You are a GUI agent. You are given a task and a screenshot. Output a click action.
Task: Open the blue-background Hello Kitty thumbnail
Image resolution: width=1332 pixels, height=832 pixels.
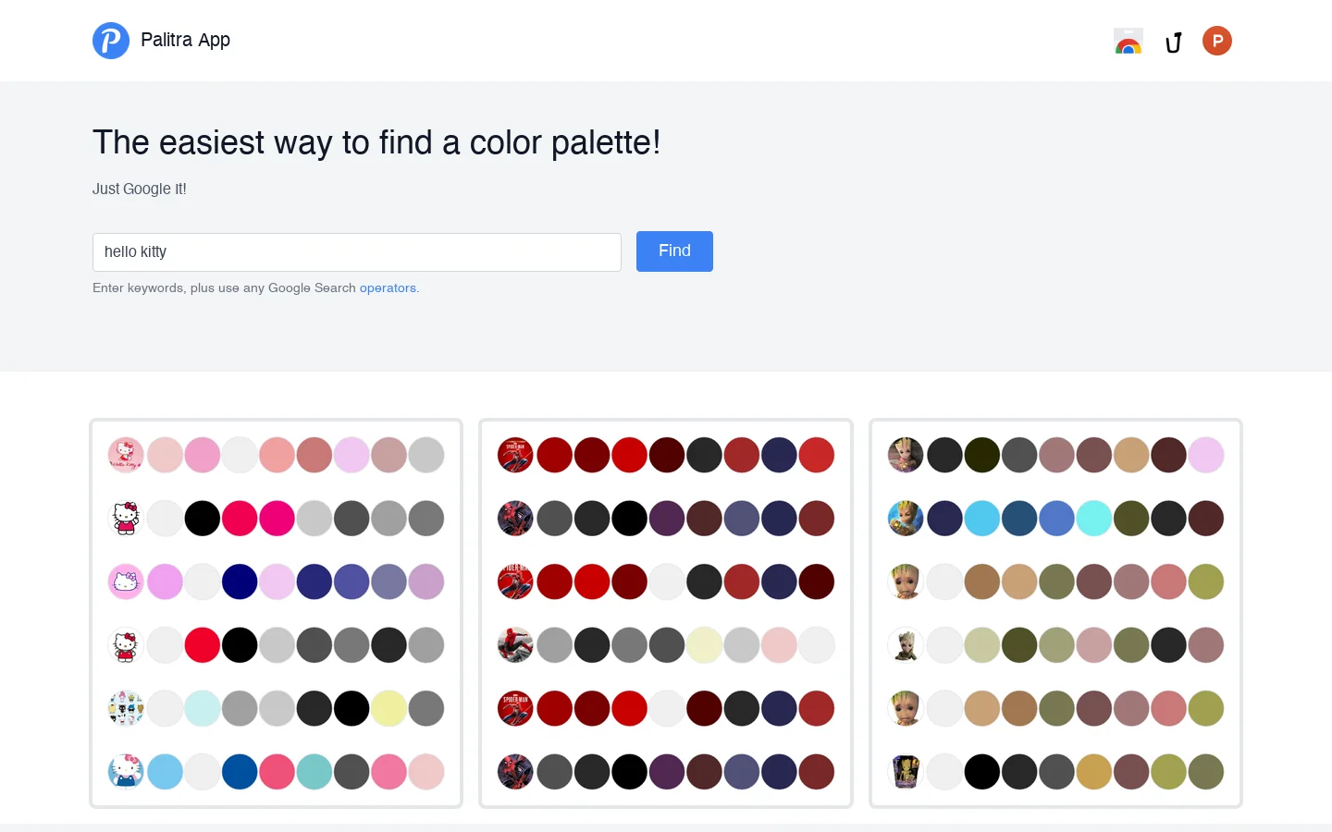coord(126,772)
